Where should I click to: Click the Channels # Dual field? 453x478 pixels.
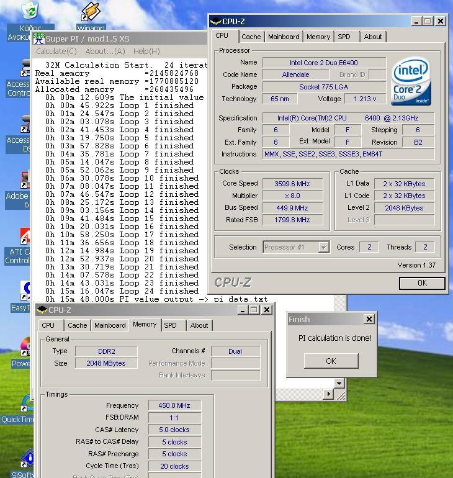pyautogui.click(x=235, y=351)
